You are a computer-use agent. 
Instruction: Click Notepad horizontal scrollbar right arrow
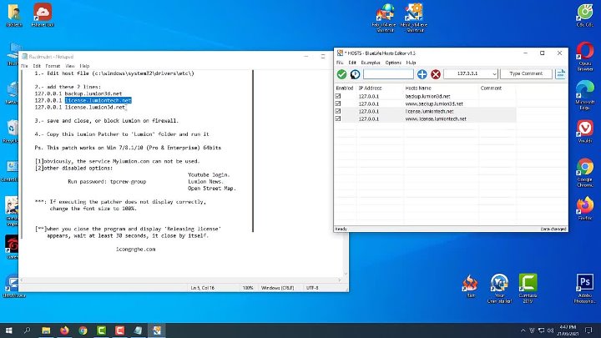click(339, 280)
